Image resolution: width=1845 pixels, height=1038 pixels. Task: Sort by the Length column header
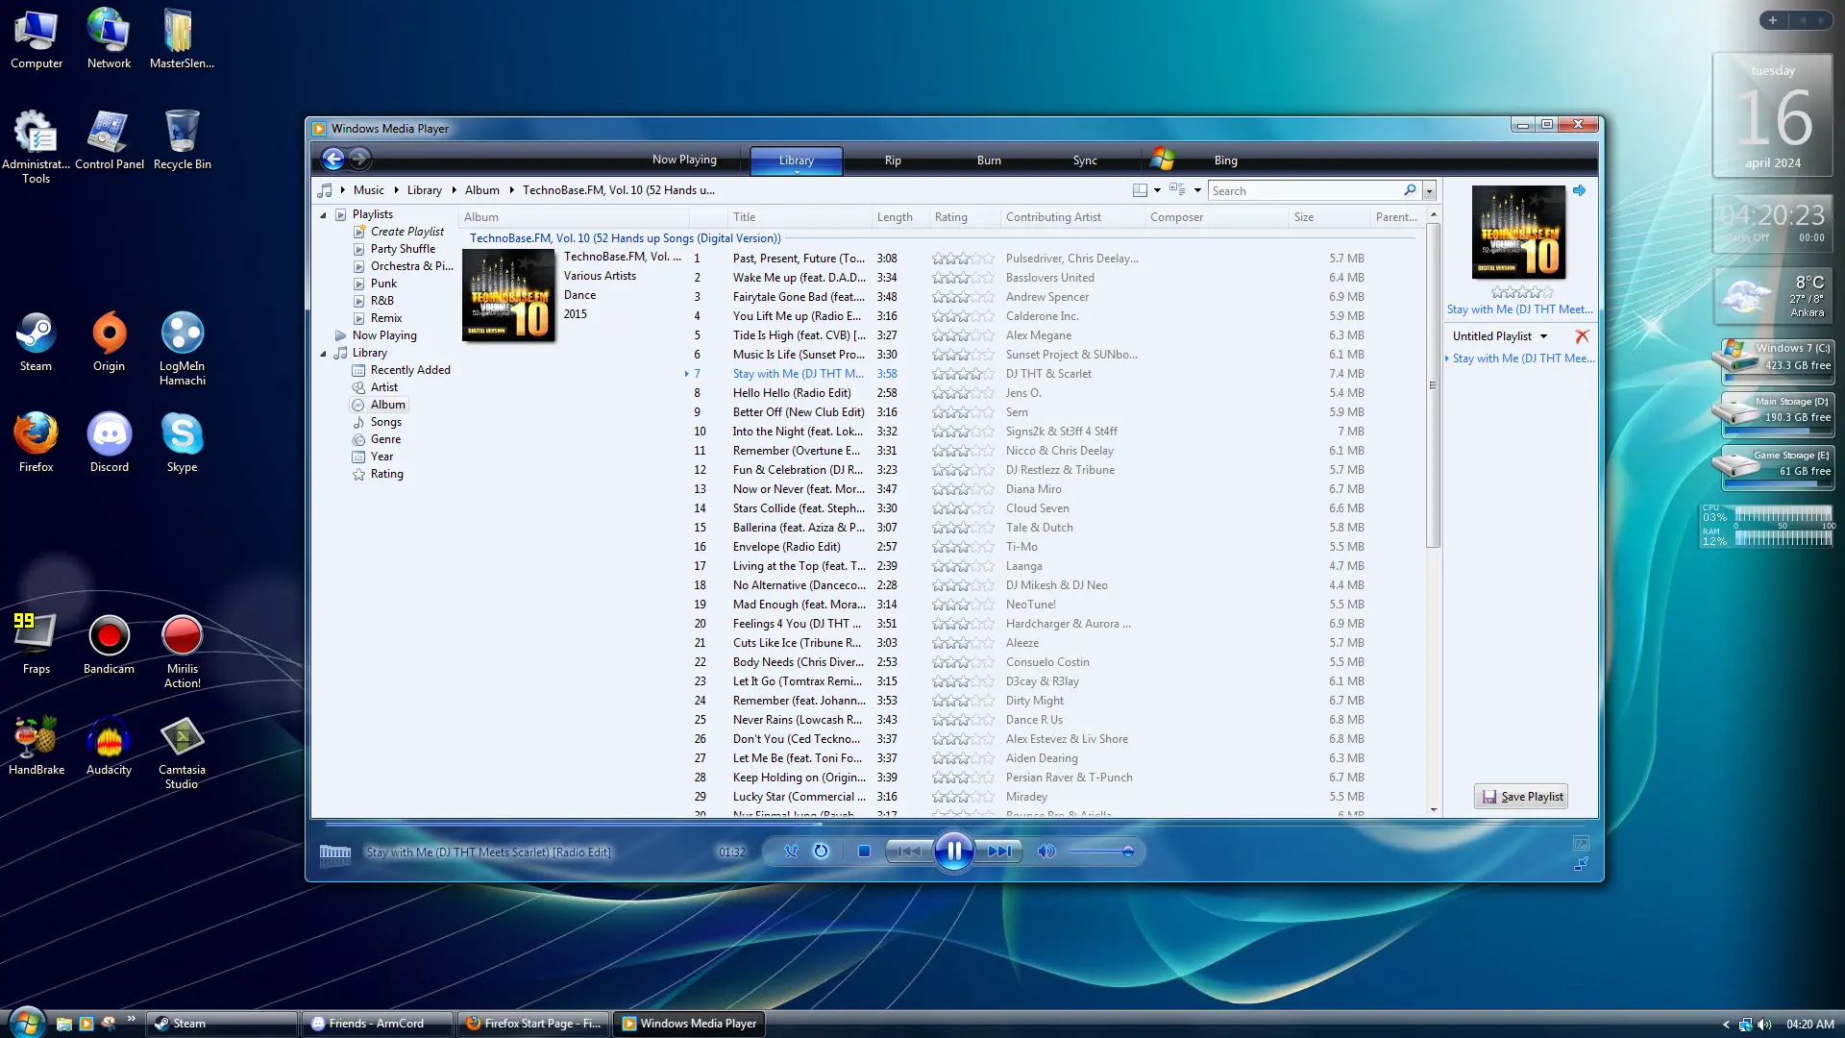[900, 217]
